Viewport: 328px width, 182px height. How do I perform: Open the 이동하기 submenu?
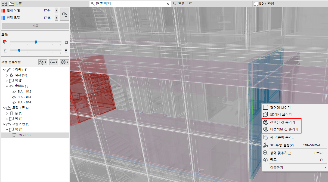pos(295,168)
